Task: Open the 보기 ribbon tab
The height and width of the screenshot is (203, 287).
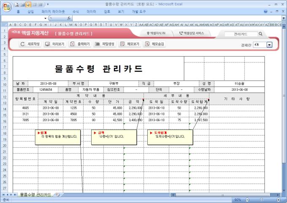Action: (121, 11)
